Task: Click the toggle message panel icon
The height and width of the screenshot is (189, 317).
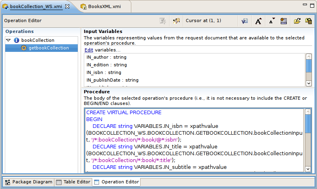Action: coord(284,21)
